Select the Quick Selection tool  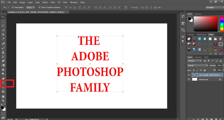click(3, 30)
